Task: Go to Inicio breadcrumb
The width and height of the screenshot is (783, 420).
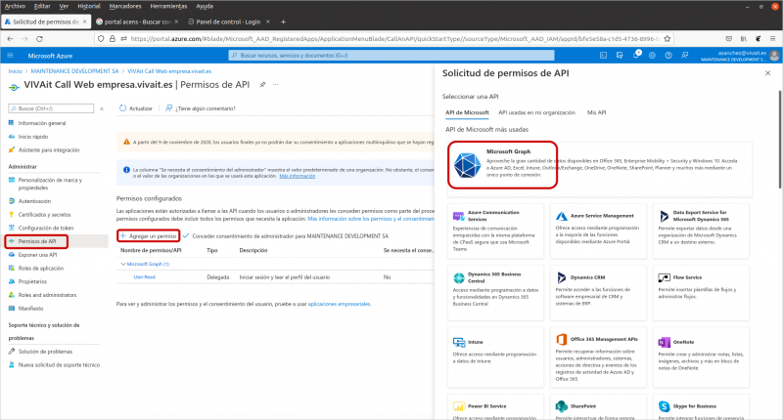Action: (x=15, y=71)
